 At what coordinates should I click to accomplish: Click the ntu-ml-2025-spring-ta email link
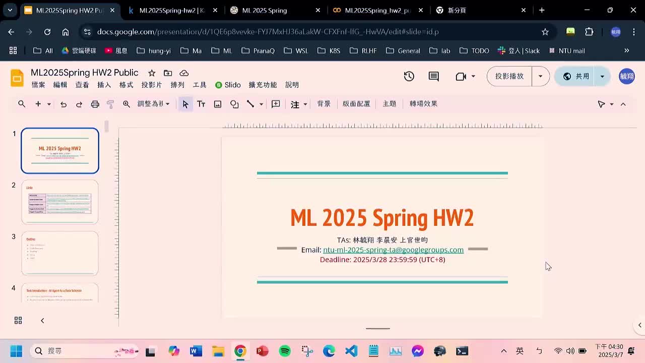point(393,250)
